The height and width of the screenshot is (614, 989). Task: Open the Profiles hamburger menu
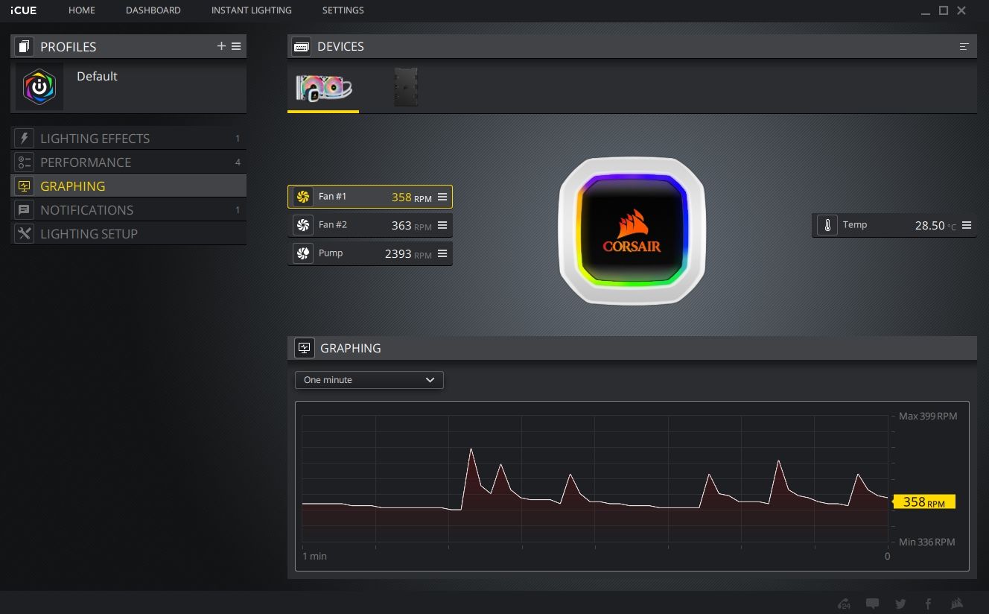tap(236, 46)
